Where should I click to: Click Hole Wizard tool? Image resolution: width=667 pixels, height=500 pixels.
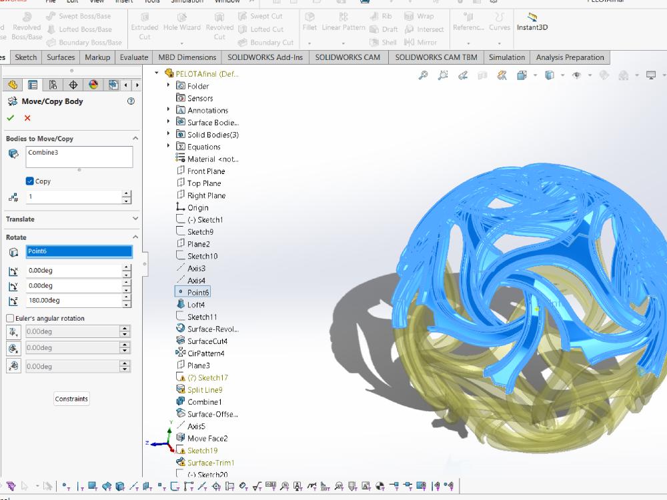tap(182, 22)
